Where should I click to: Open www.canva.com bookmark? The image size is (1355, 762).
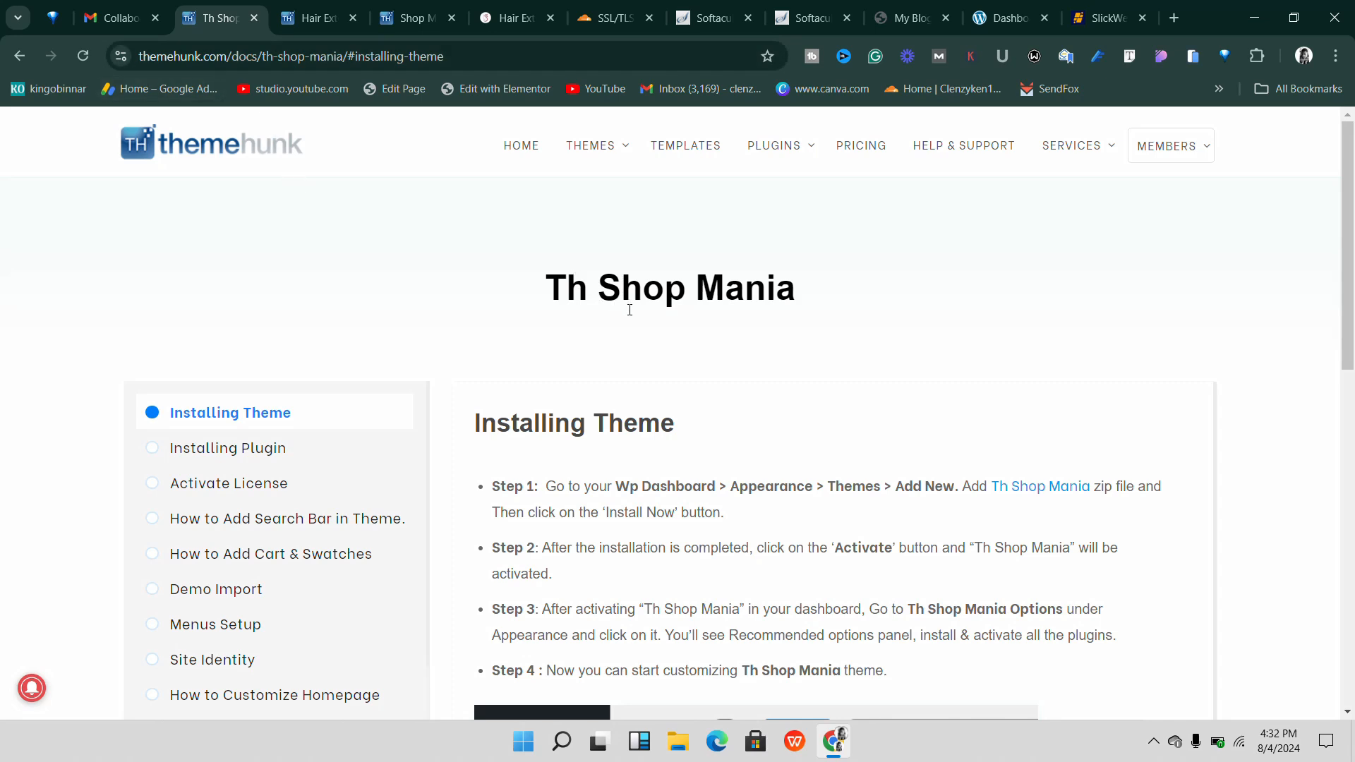822,89
